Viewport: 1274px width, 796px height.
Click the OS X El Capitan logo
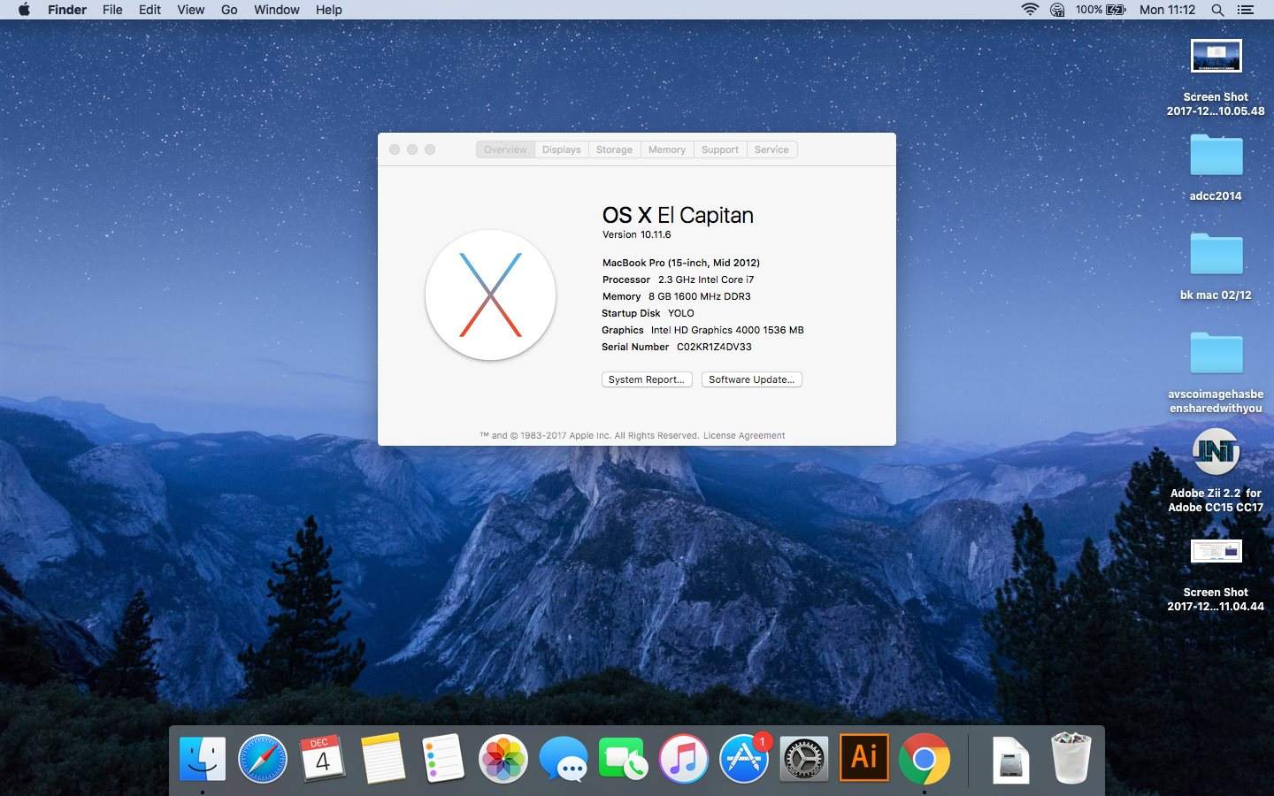(490, 295)
